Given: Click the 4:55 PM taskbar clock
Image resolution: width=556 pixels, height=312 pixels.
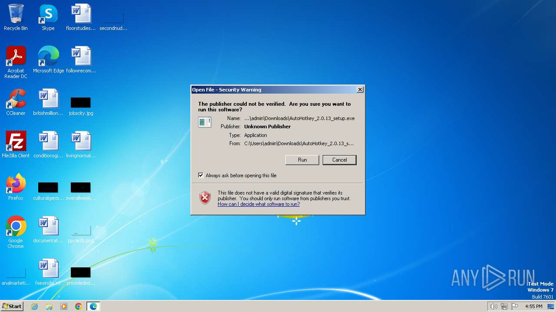Looking at the screenshot, I should (533, 306).
